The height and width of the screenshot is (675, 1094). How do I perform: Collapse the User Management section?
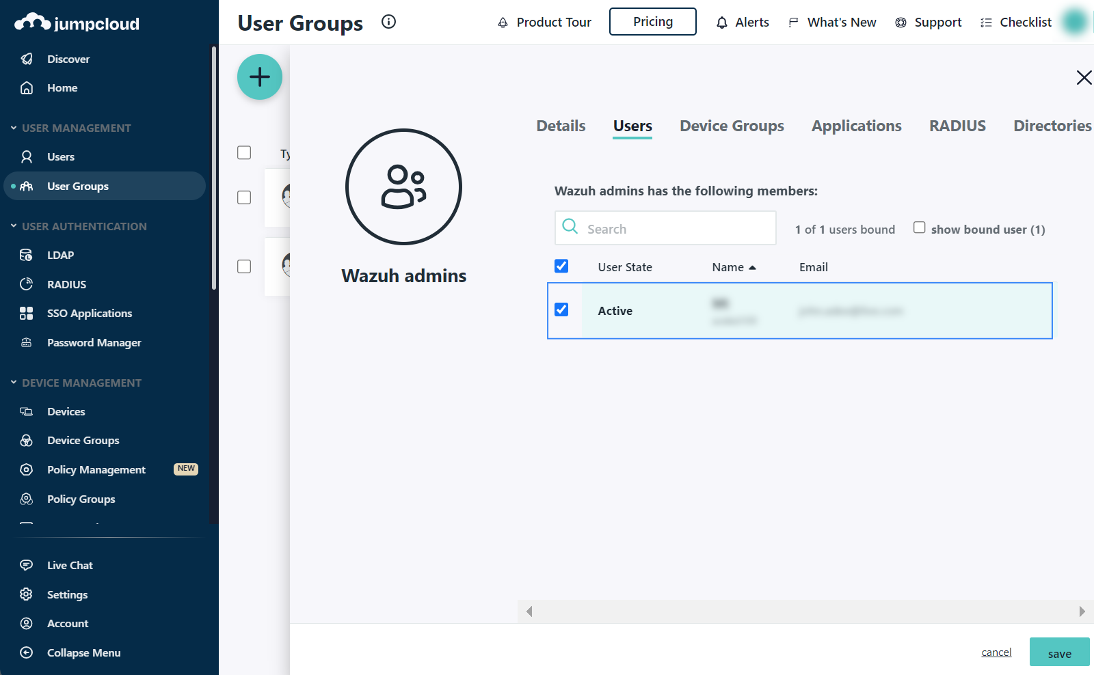pyautogui.click(x=14, y=128)
